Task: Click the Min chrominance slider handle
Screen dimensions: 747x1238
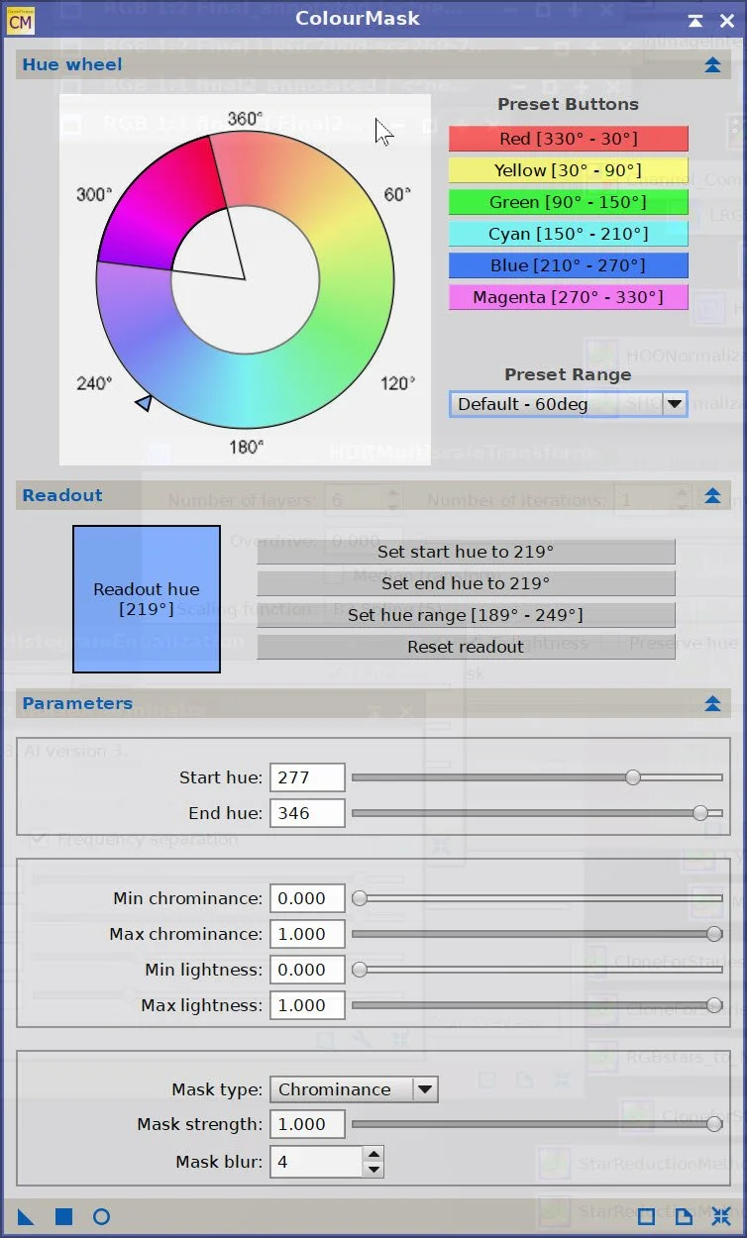Action: coord(360,898)
